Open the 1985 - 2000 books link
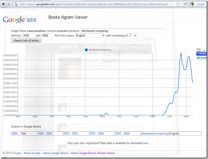This screenshot has width=208, height=159. [45, 134]
